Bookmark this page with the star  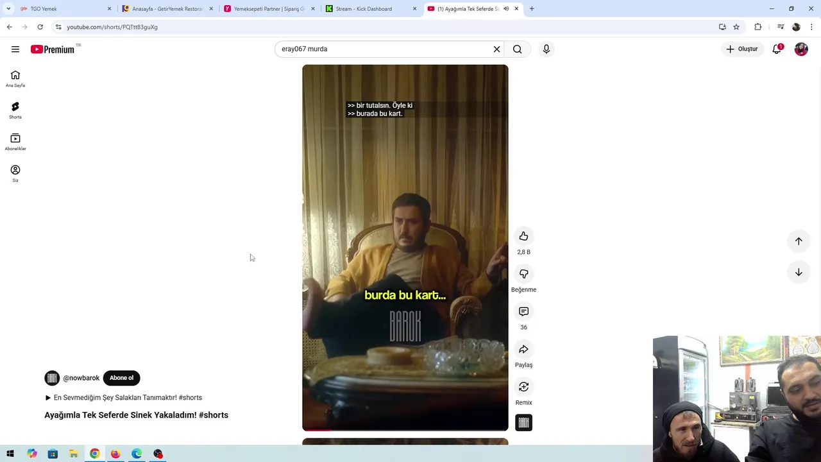(x=736, y=27)
